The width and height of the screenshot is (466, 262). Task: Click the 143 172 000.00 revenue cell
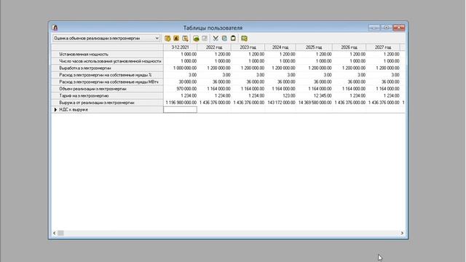(280, 103)
